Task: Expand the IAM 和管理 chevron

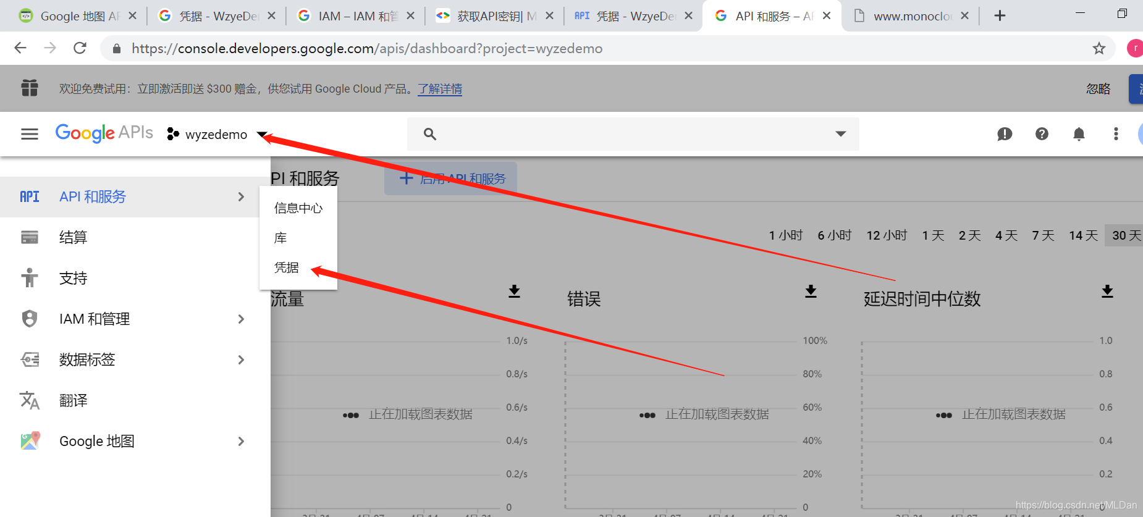Action: pyautogui.click(x=241, y=319)
